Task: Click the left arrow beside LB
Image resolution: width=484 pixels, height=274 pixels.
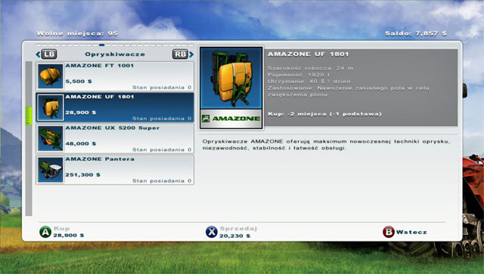Action: point(38,54)
